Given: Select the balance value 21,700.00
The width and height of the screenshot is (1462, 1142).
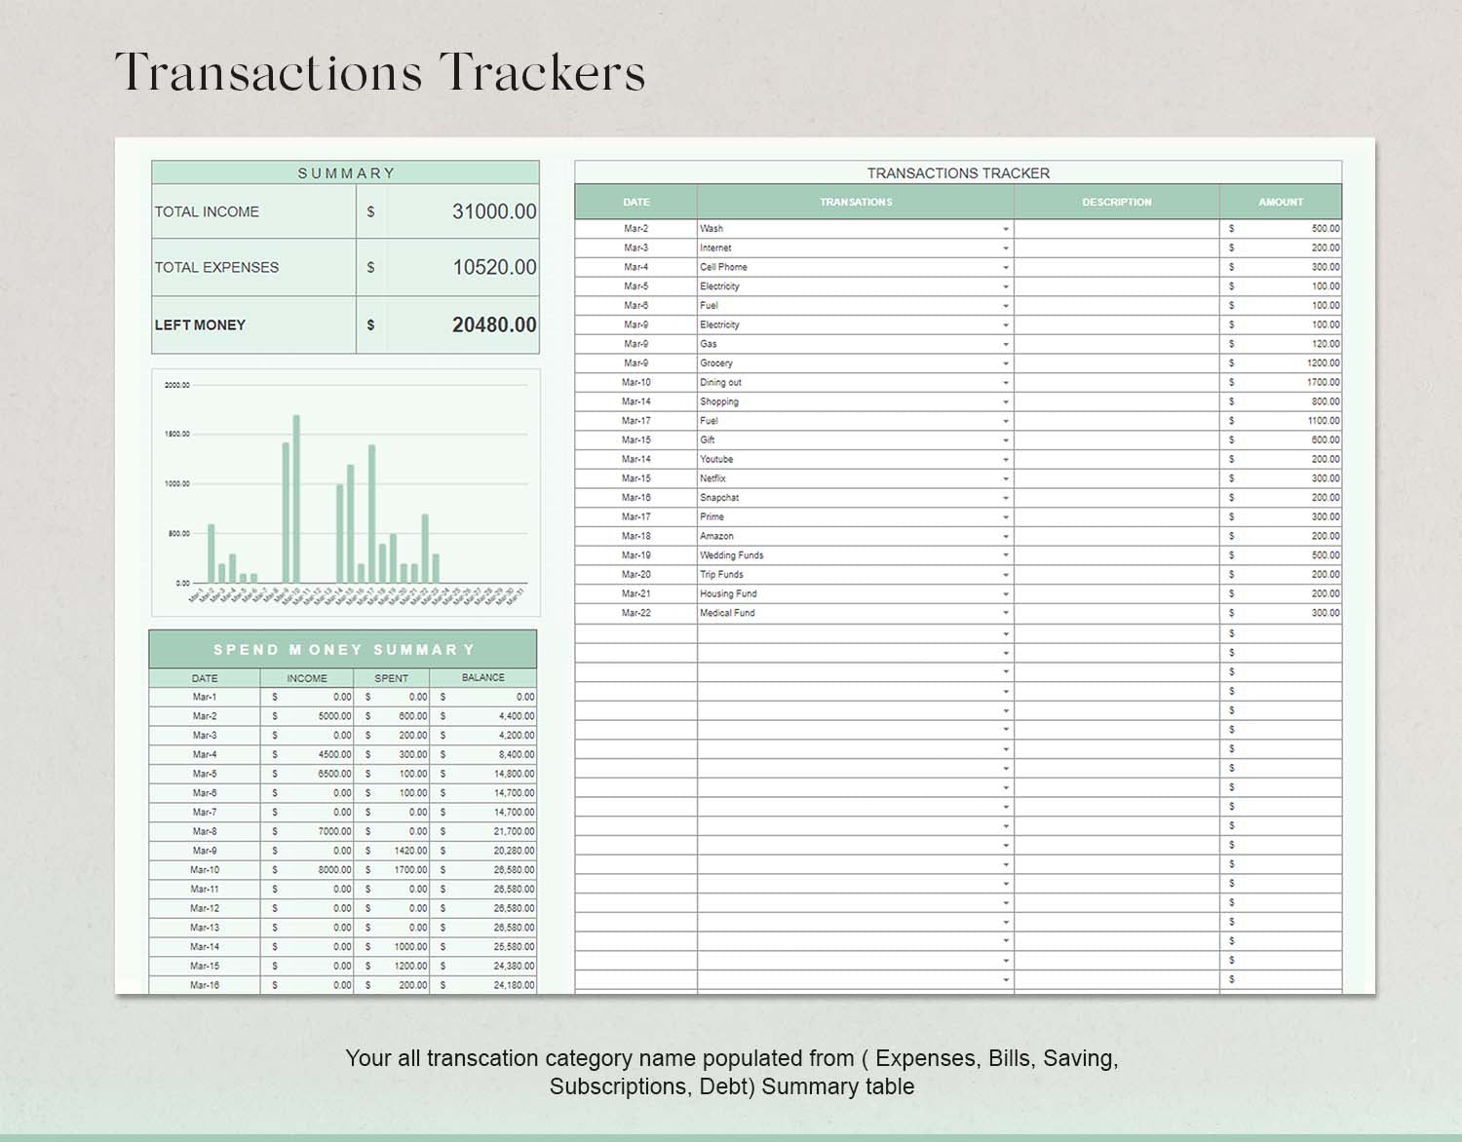Looking at the screenshot, I should (514, 831).
